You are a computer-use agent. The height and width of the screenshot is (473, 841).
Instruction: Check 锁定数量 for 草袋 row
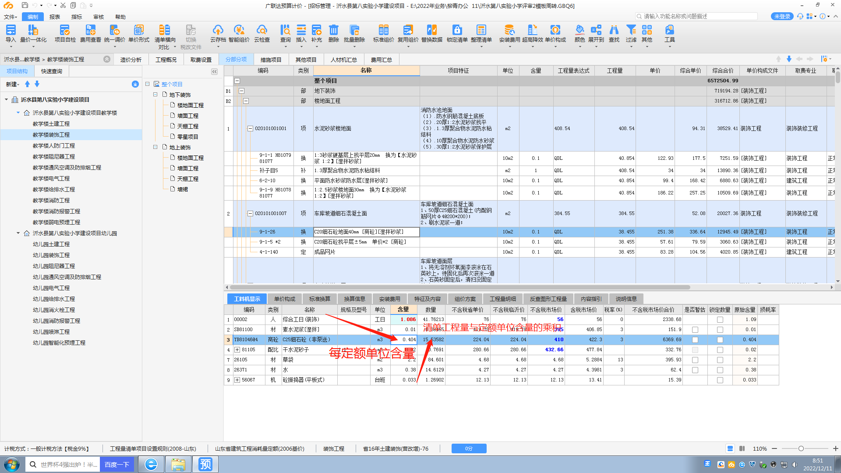point(720,360)
